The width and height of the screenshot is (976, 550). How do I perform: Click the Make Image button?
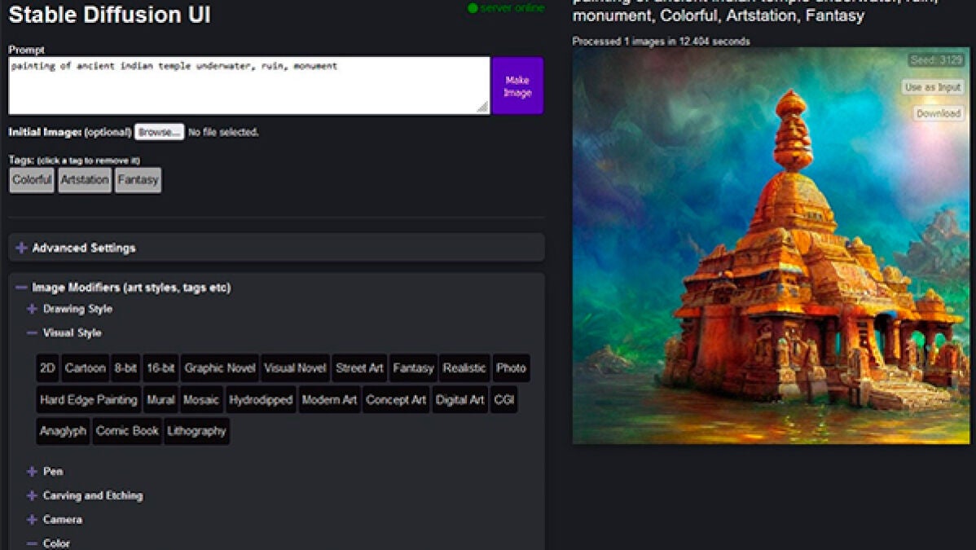click(517, 86)
